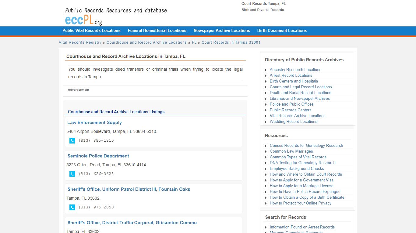Click phone icon for Seminole Police Department

click(72, 174)
